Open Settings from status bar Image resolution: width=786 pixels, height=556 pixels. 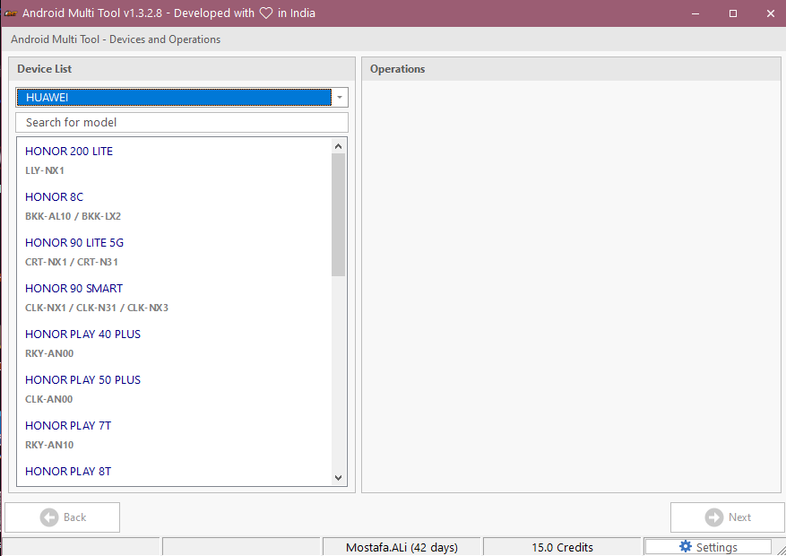click(x=708, y=547)
